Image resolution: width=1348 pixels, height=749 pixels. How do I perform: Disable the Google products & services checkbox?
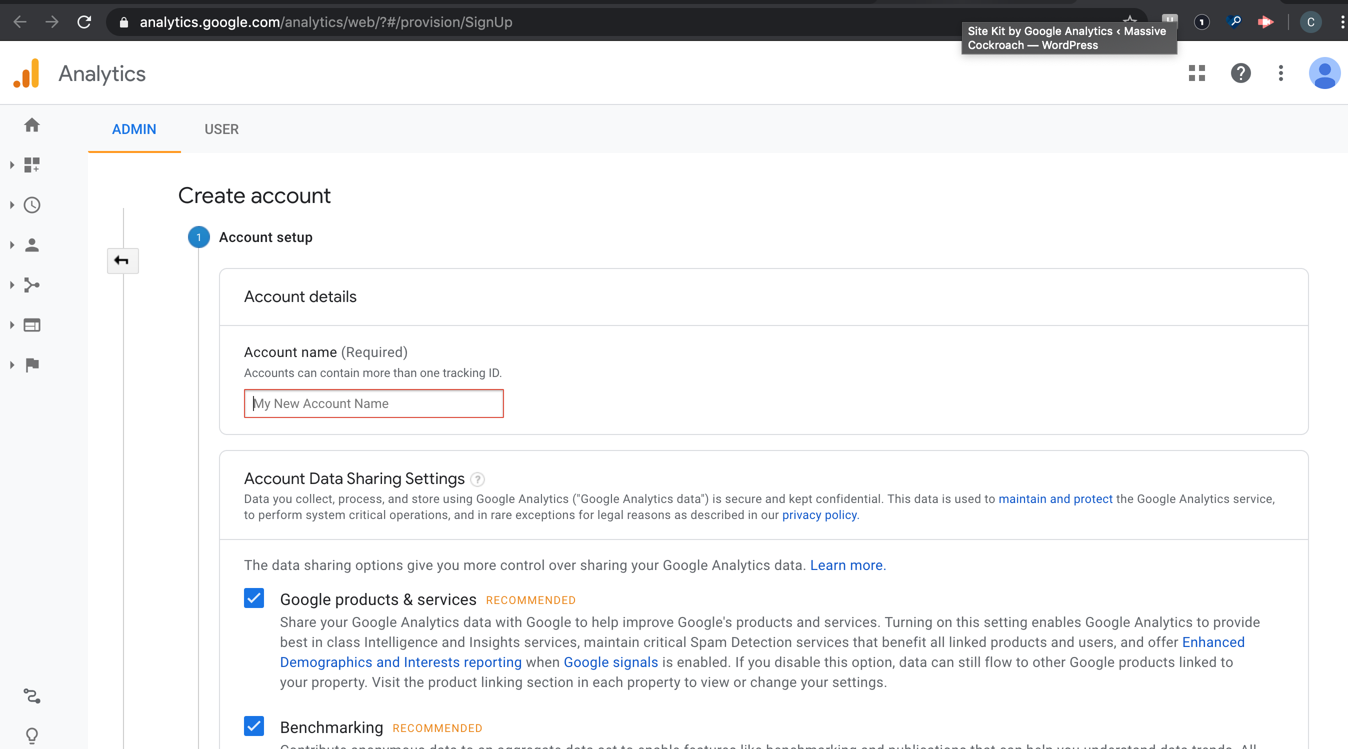[254, 598]
